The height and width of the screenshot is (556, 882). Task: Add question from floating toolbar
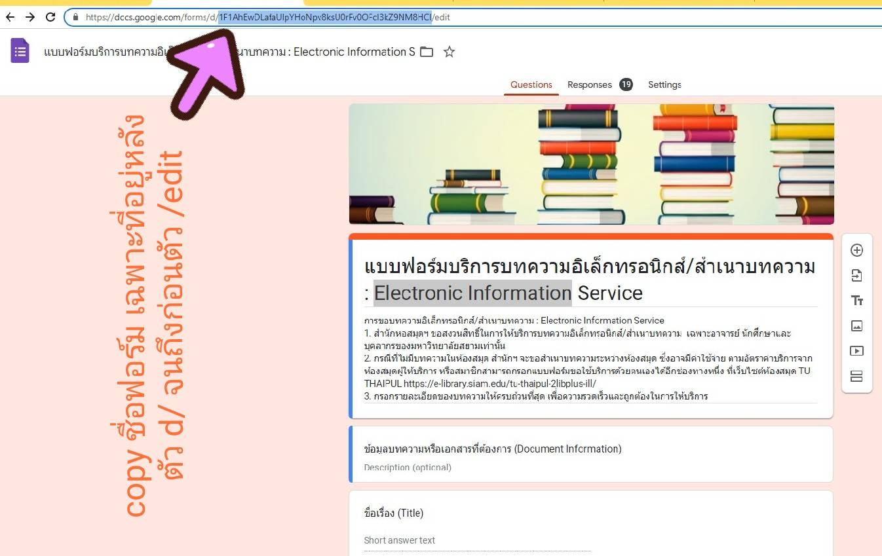(856, 250)
